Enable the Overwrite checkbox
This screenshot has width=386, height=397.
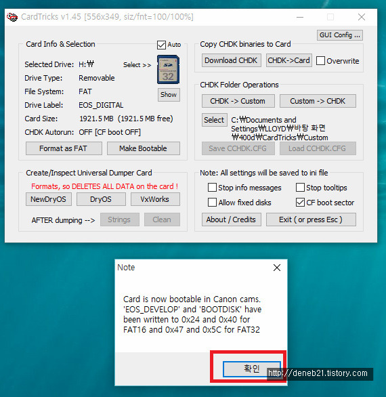tap(320, 61)
